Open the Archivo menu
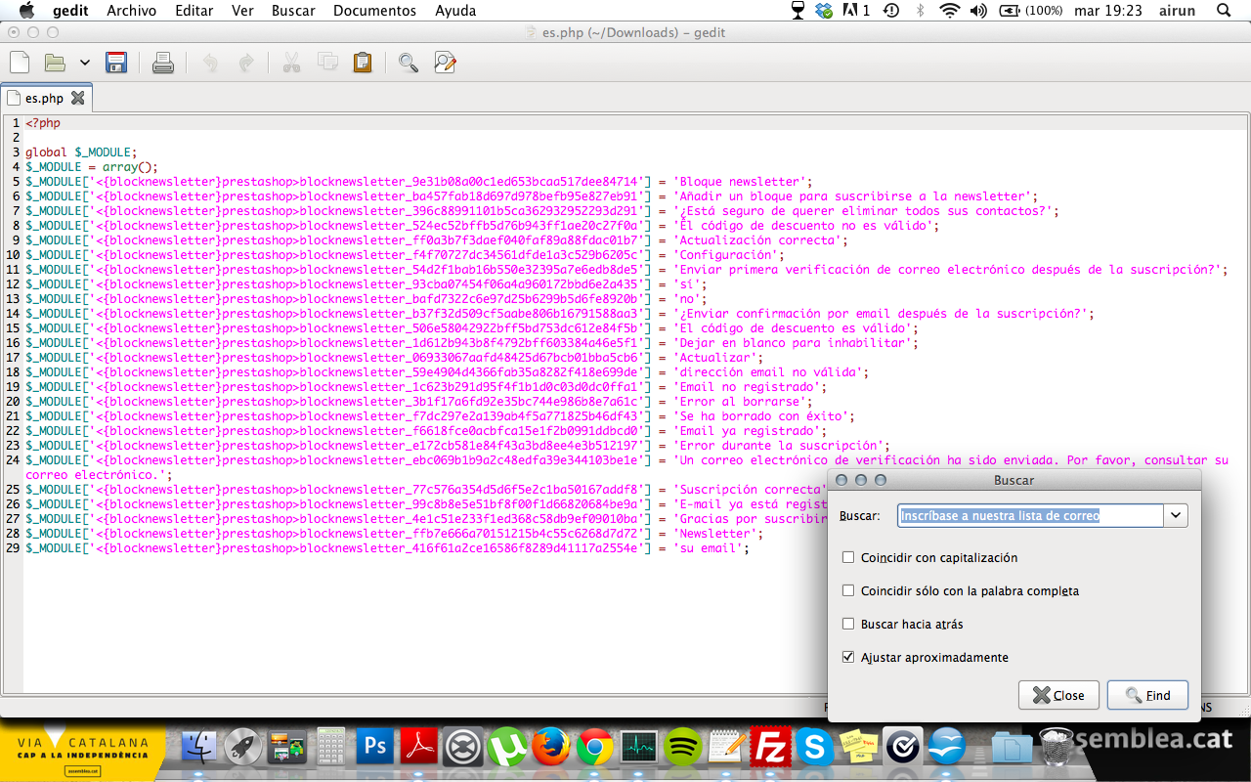1251x782 pixels. [131, 11]
